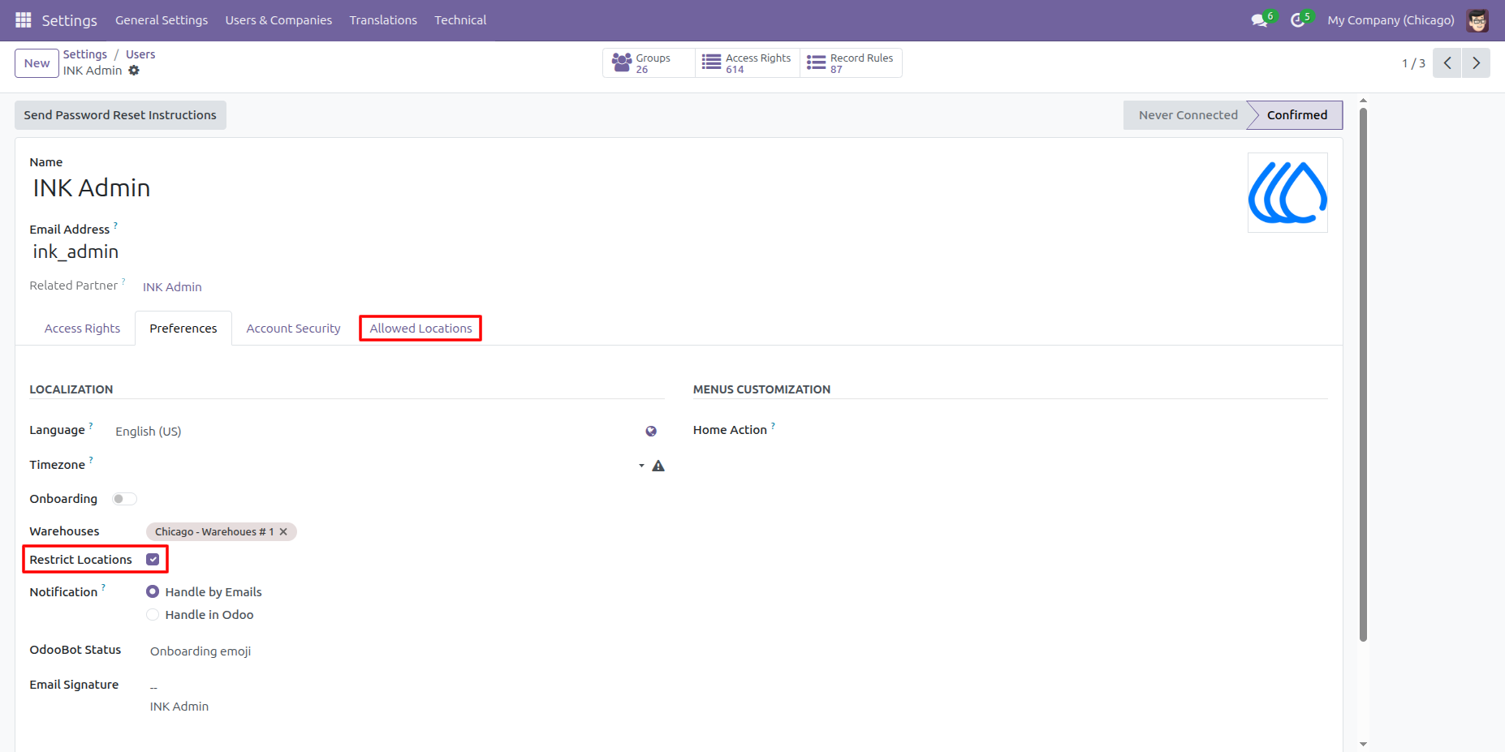The height and width of the screenshot is (752, 1505).
Task: Uncheck the Restrict Locations checkbox
Action: (153, 560)
